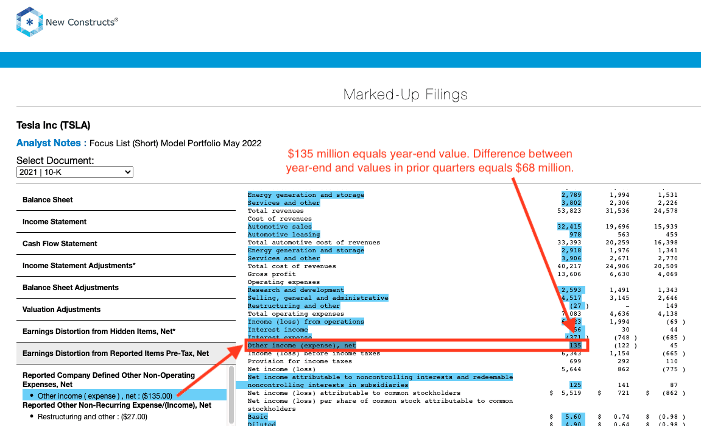Click highlighted 'Other income (expense), net' filing row
This screenshot has width=701, height=426.
click(x=301, y=346)
